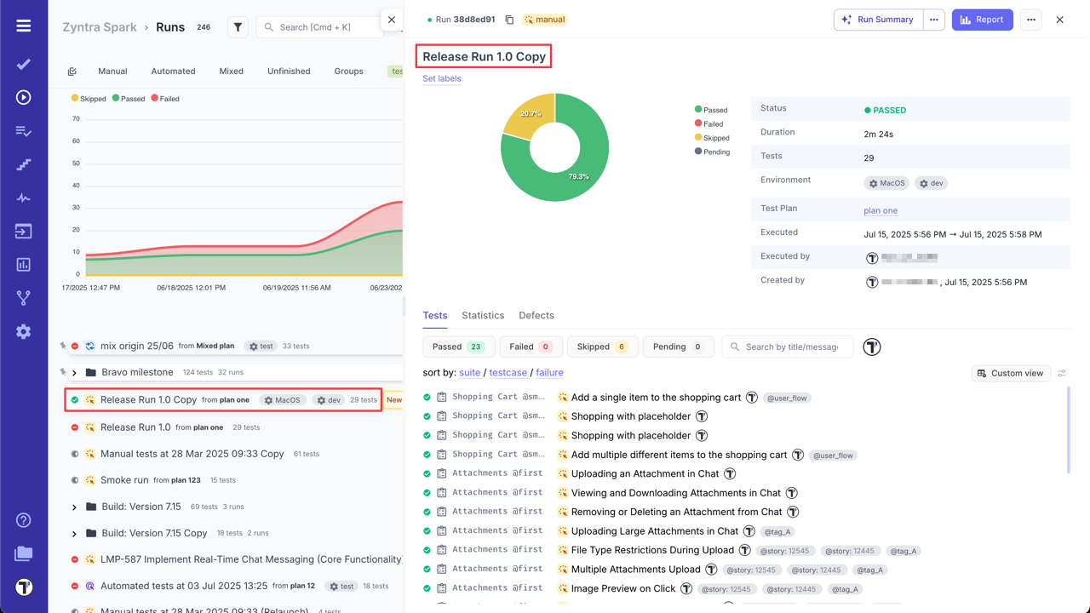
Task: Open the Runs play icon in the sidebar
Action: (x=23, y=96)
